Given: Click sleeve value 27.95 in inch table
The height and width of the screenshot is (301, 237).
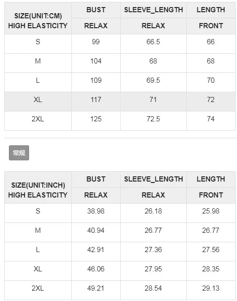Looking at the screenshot, I should tap(153, 269).
